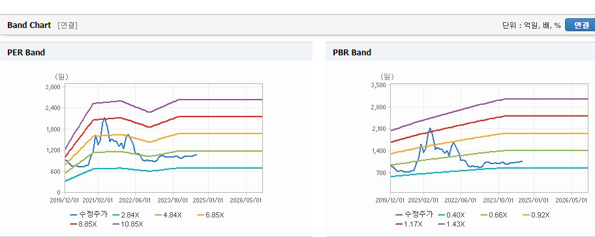Click the 단위 : 억원, 배, % text
595x237 pixels.
click(x=532, y=25)
